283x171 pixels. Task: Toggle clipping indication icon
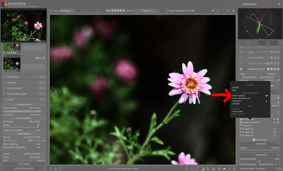point(203,169)
